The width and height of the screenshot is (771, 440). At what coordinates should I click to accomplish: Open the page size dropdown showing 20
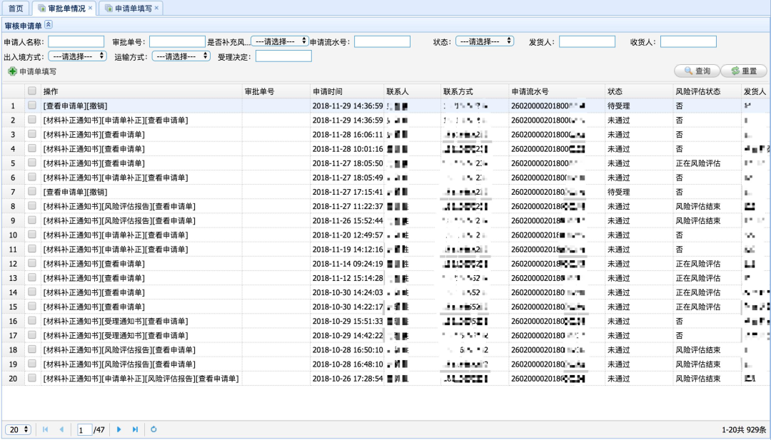18,429
